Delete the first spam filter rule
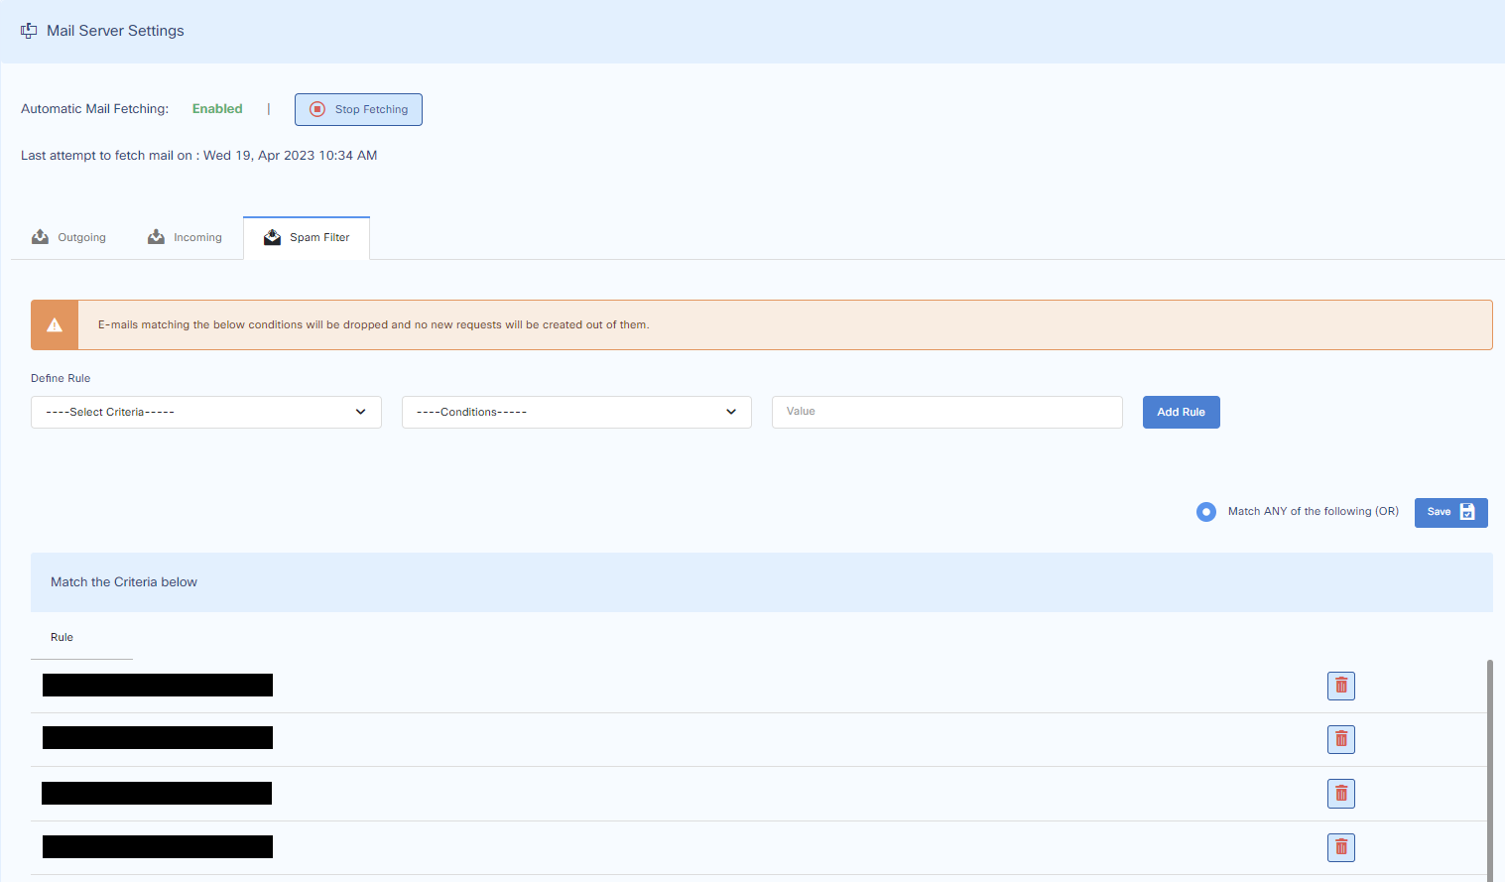This screenshot has height=882, width=1505. coord(1340,686)
